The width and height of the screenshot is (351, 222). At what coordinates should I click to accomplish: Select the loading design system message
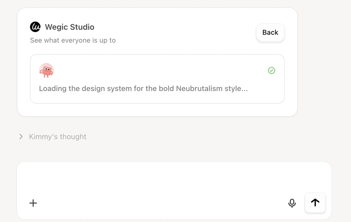pyautogui.click(x=143, y=89)
